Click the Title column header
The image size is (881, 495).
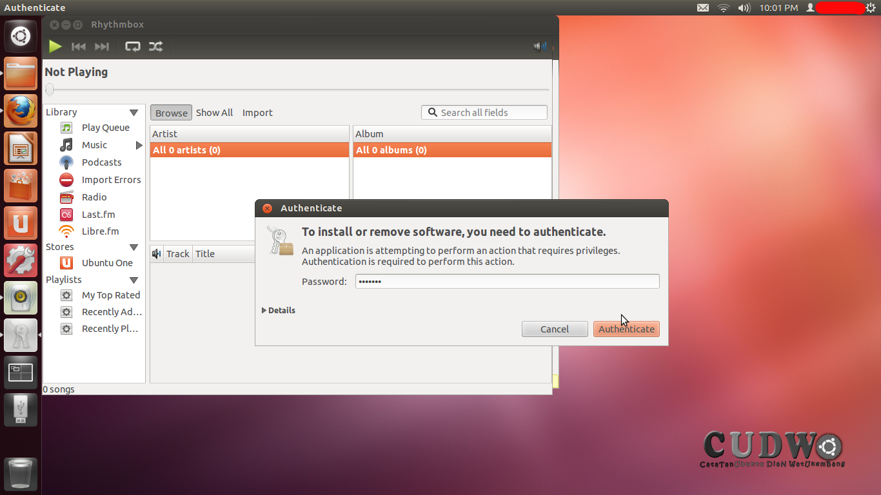point(224,254)
